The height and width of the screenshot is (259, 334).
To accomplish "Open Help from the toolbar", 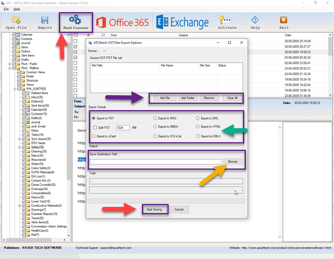I will 255,22.
